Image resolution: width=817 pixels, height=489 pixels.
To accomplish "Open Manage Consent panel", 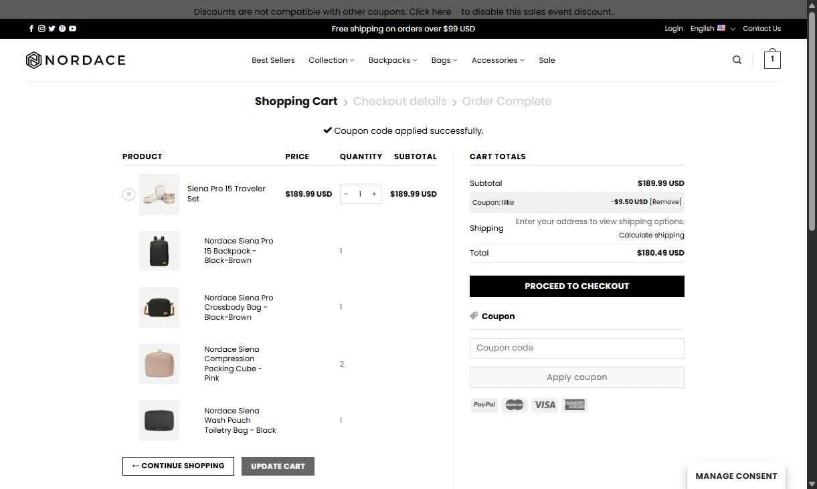I will [736, 476].
